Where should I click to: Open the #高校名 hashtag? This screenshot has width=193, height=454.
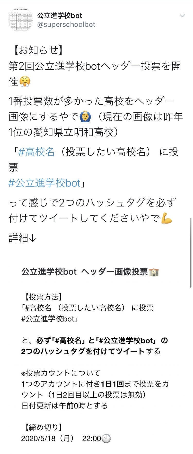pyautogui.click(x=36, y=152)
